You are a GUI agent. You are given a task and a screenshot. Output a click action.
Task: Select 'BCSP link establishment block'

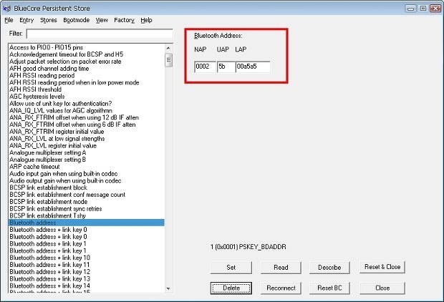(87, 187)
